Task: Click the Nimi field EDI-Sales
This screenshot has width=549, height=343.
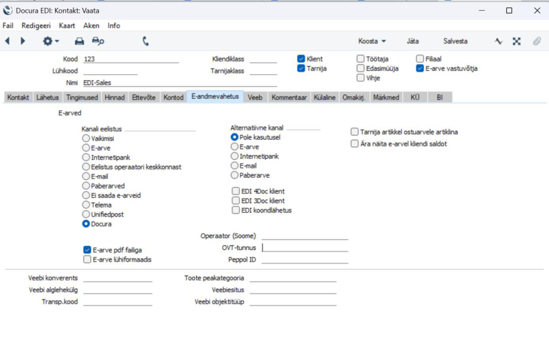Action: 180,82
